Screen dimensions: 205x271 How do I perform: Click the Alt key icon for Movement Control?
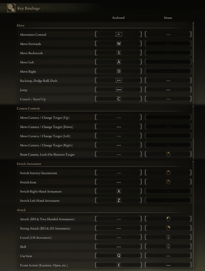(x=119, y=35)
